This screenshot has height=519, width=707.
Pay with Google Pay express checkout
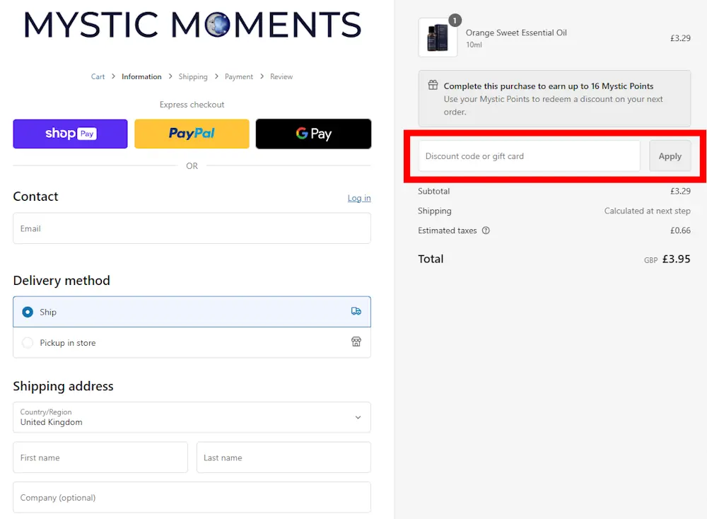click(x=313, y=134)
